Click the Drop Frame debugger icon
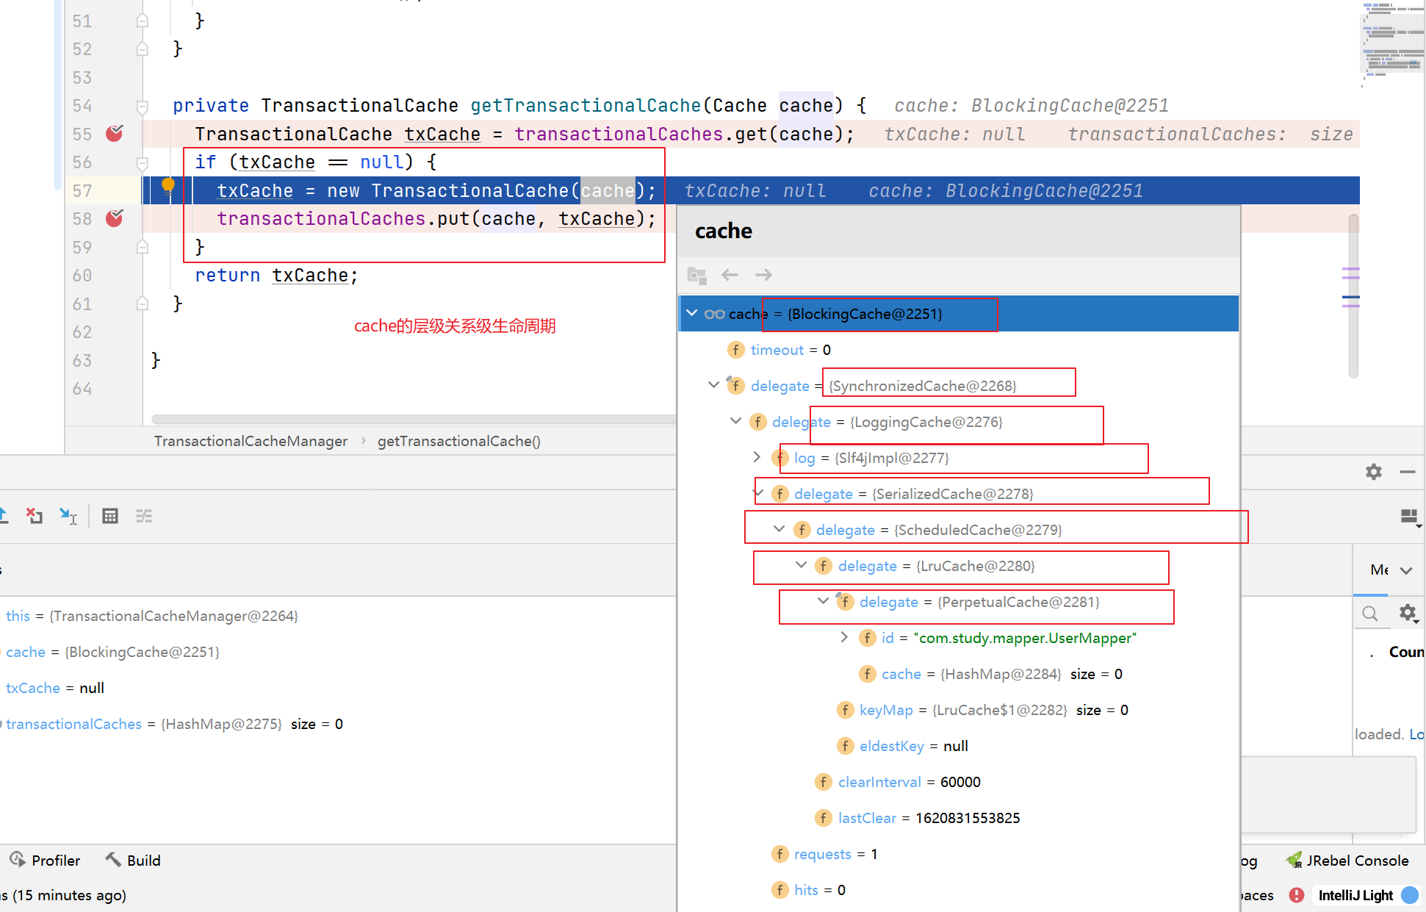This screenshot has width=1426, height=912. point(35,516)
